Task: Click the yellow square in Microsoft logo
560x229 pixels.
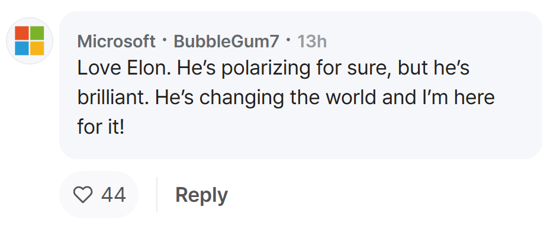Action: pos(37,49)
